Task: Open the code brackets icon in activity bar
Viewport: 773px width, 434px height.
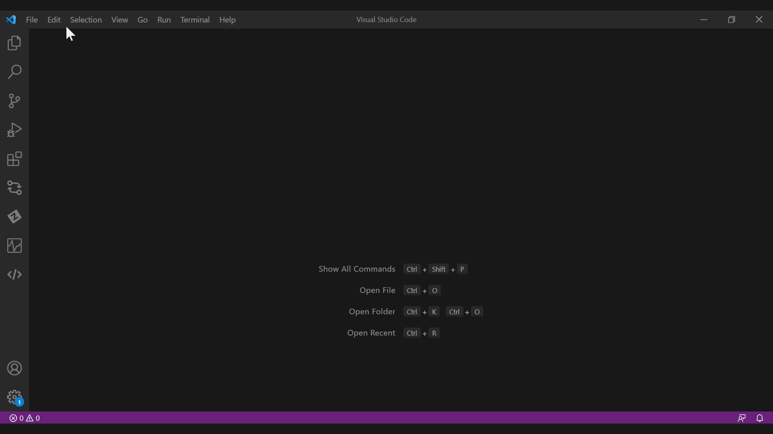Action: click(x=14, y=274)
